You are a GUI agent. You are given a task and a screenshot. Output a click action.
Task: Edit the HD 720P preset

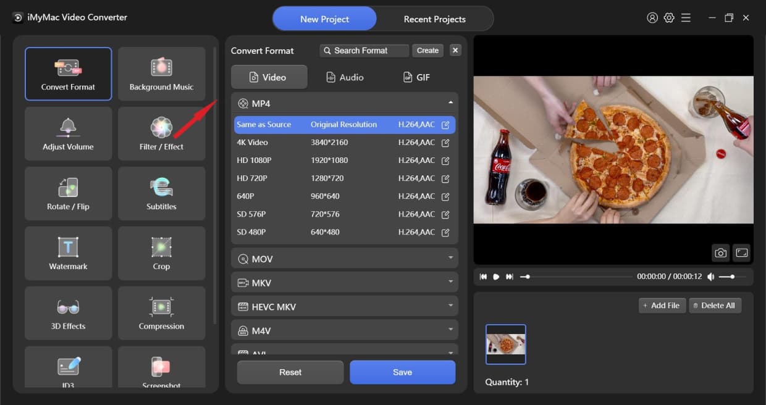(x=445, y=178)
